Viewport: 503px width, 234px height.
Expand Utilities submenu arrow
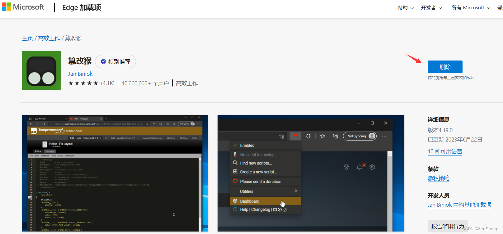tap(296, 191)
